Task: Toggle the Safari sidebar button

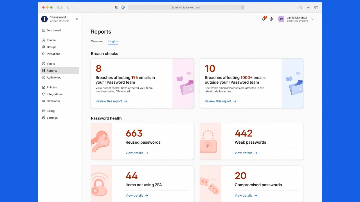Action: click(x=59, y=8)
